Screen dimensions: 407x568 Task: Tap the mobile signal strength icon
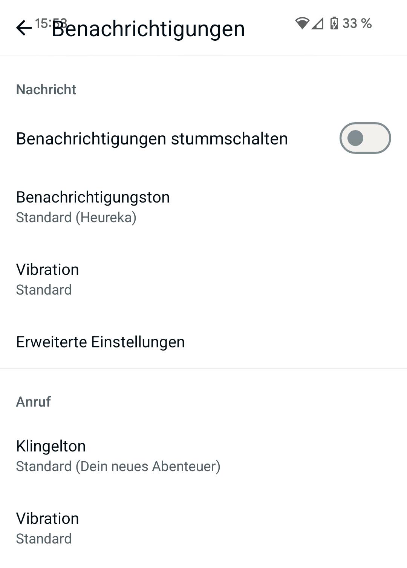317,23
